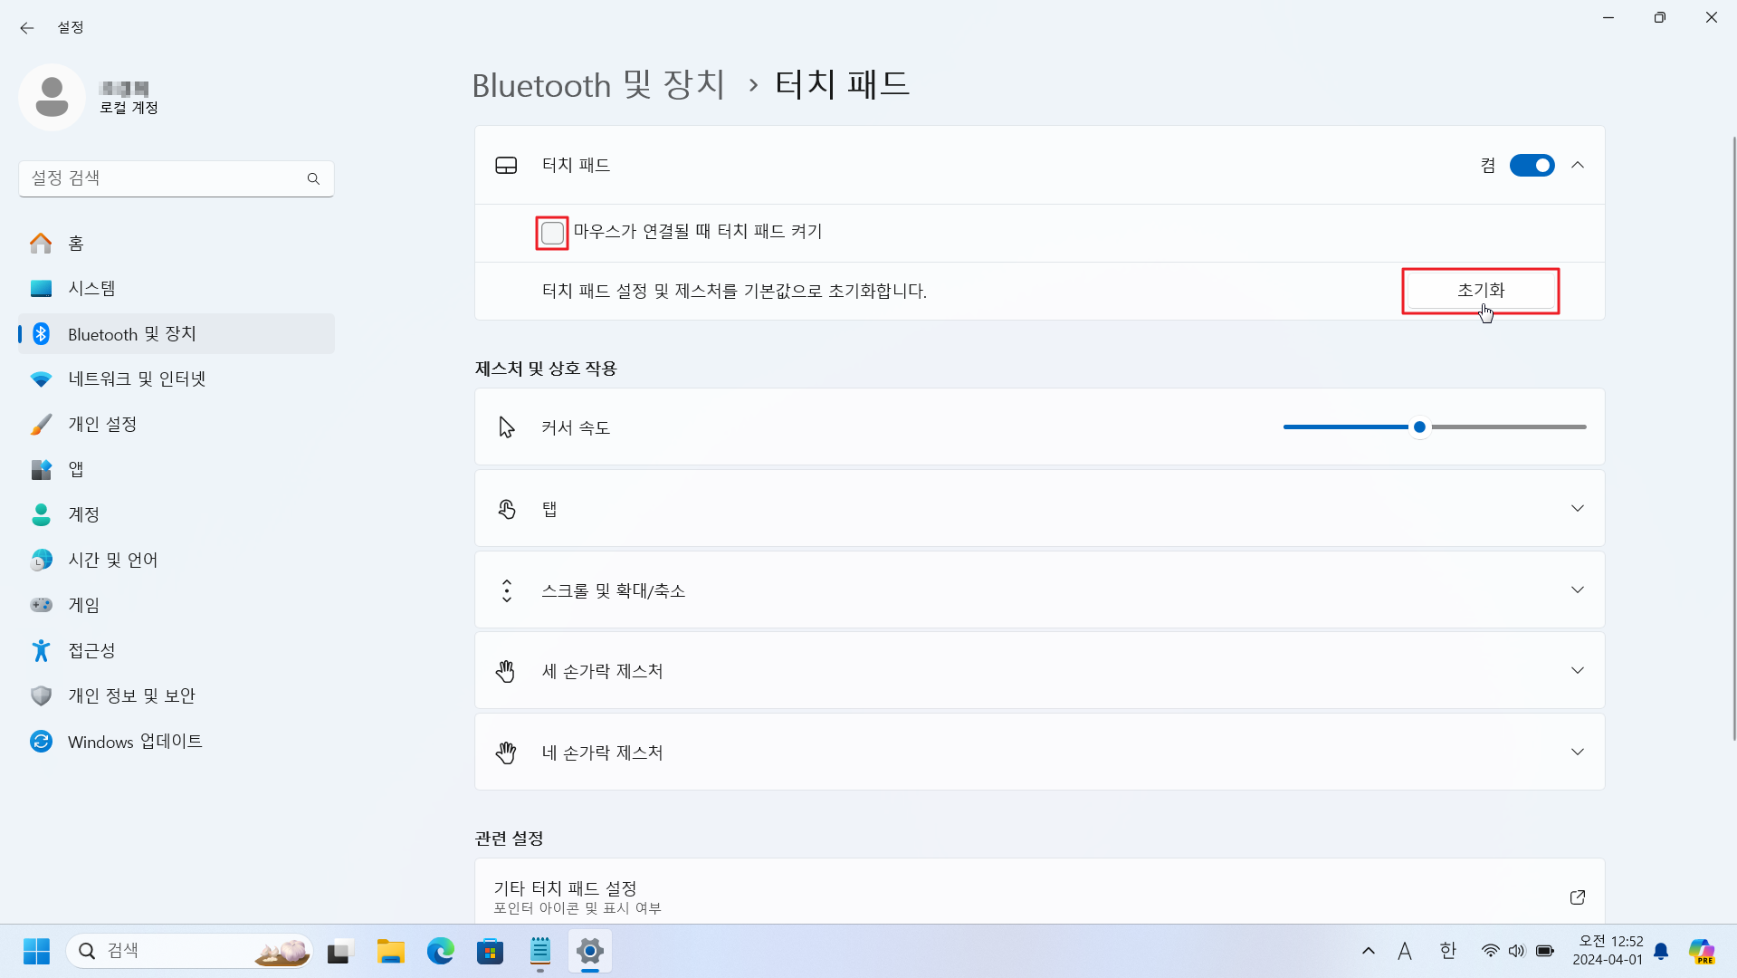Image resolution: width=1737 pixels, height=978 pixels.
Task: Open Copilot preview icon in tray
Action: click(x=1702, y=951)
